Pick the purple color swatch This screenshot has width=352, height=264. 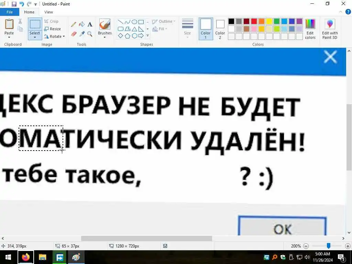point(299,21)
